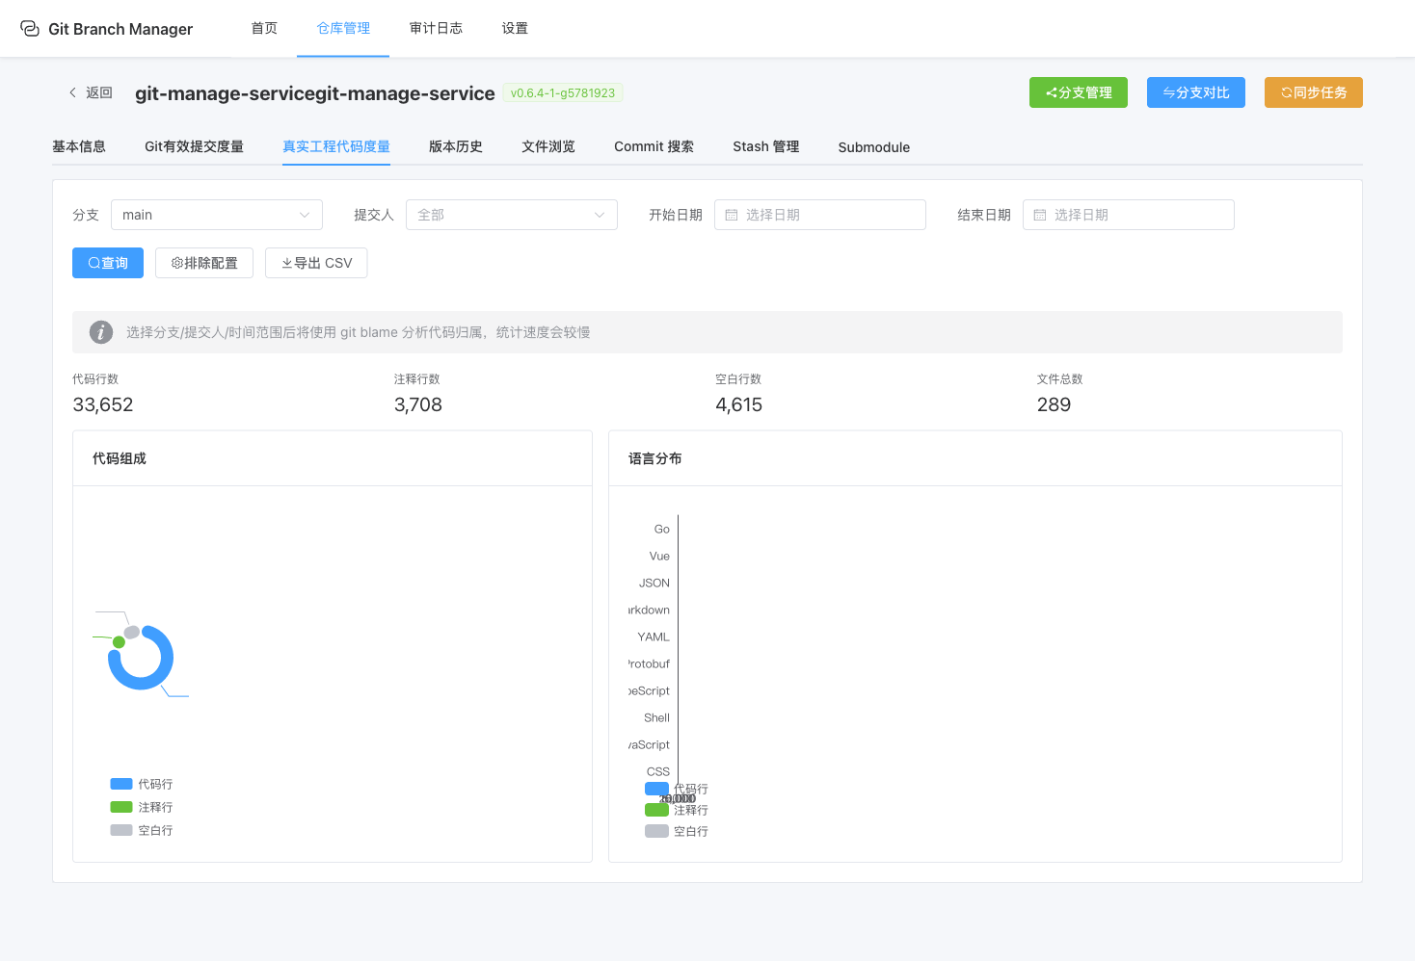Image resolution: width=1415 pixels, height=961 pixels.
Task: Click the v0.6.4-1-g5781923 version badge
Action: [563, 92]
